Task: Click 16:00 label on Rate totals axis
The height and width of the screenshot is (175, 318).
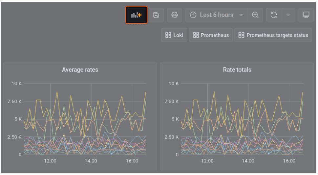Action: point(289,161)
